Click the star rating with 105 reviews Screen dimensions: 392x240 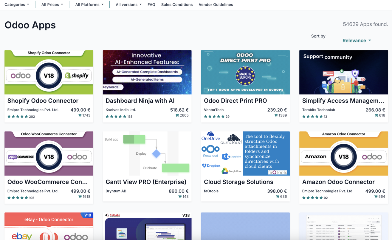pos(18,198)
